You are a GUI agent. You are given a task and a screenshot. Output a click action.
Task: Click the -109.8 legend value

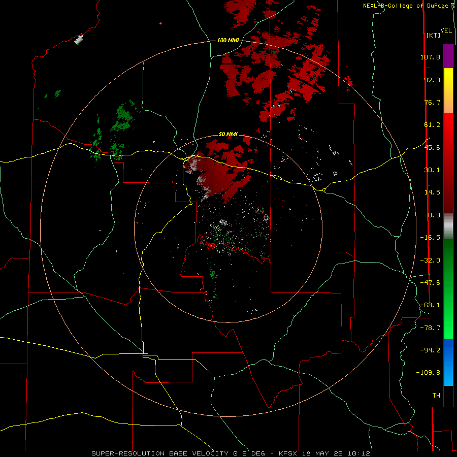428,373
